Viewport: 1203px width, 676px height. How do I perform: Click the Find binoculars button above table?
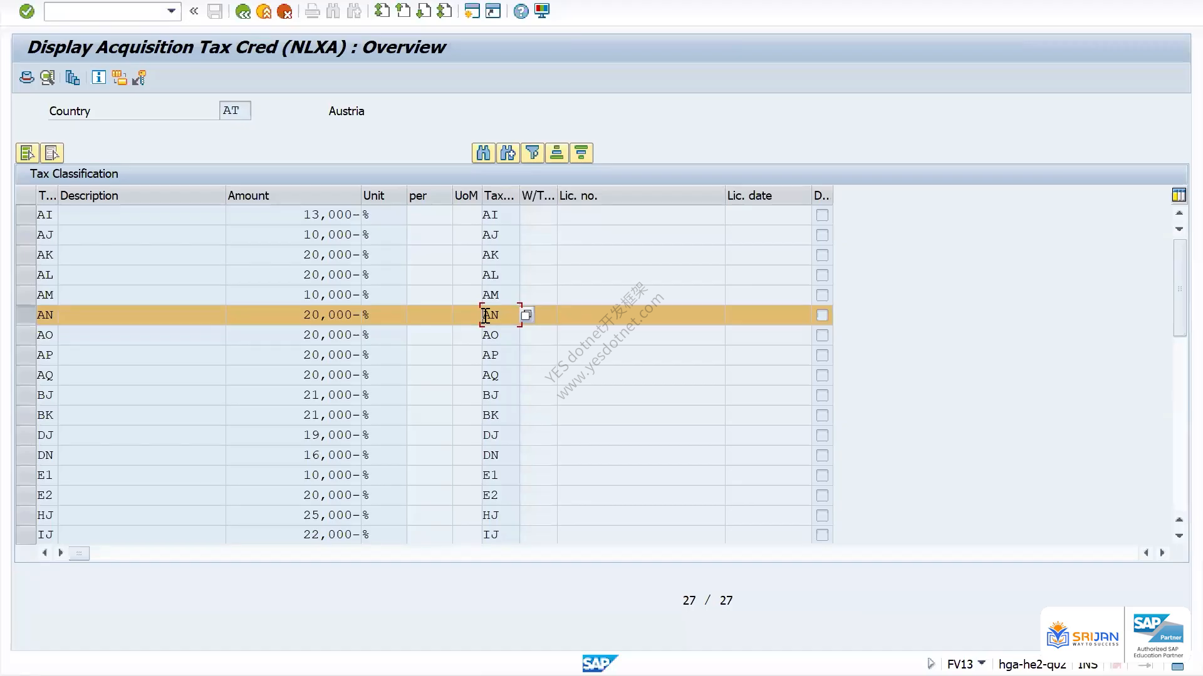tap(483, 153)
